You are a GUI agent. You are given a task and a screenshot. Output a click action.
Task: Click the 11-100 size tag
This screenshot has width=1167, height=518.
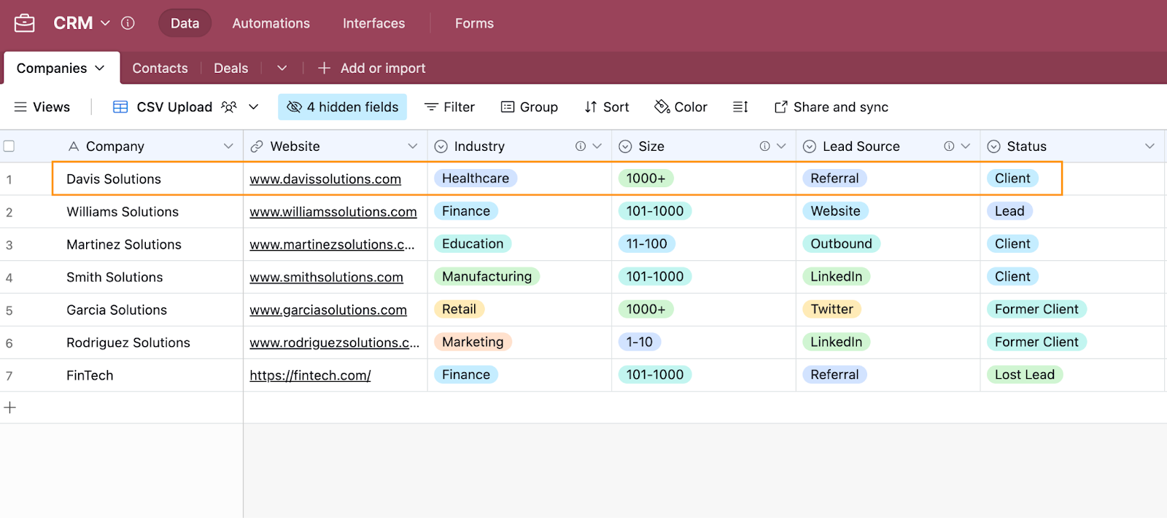click(647, 244)
